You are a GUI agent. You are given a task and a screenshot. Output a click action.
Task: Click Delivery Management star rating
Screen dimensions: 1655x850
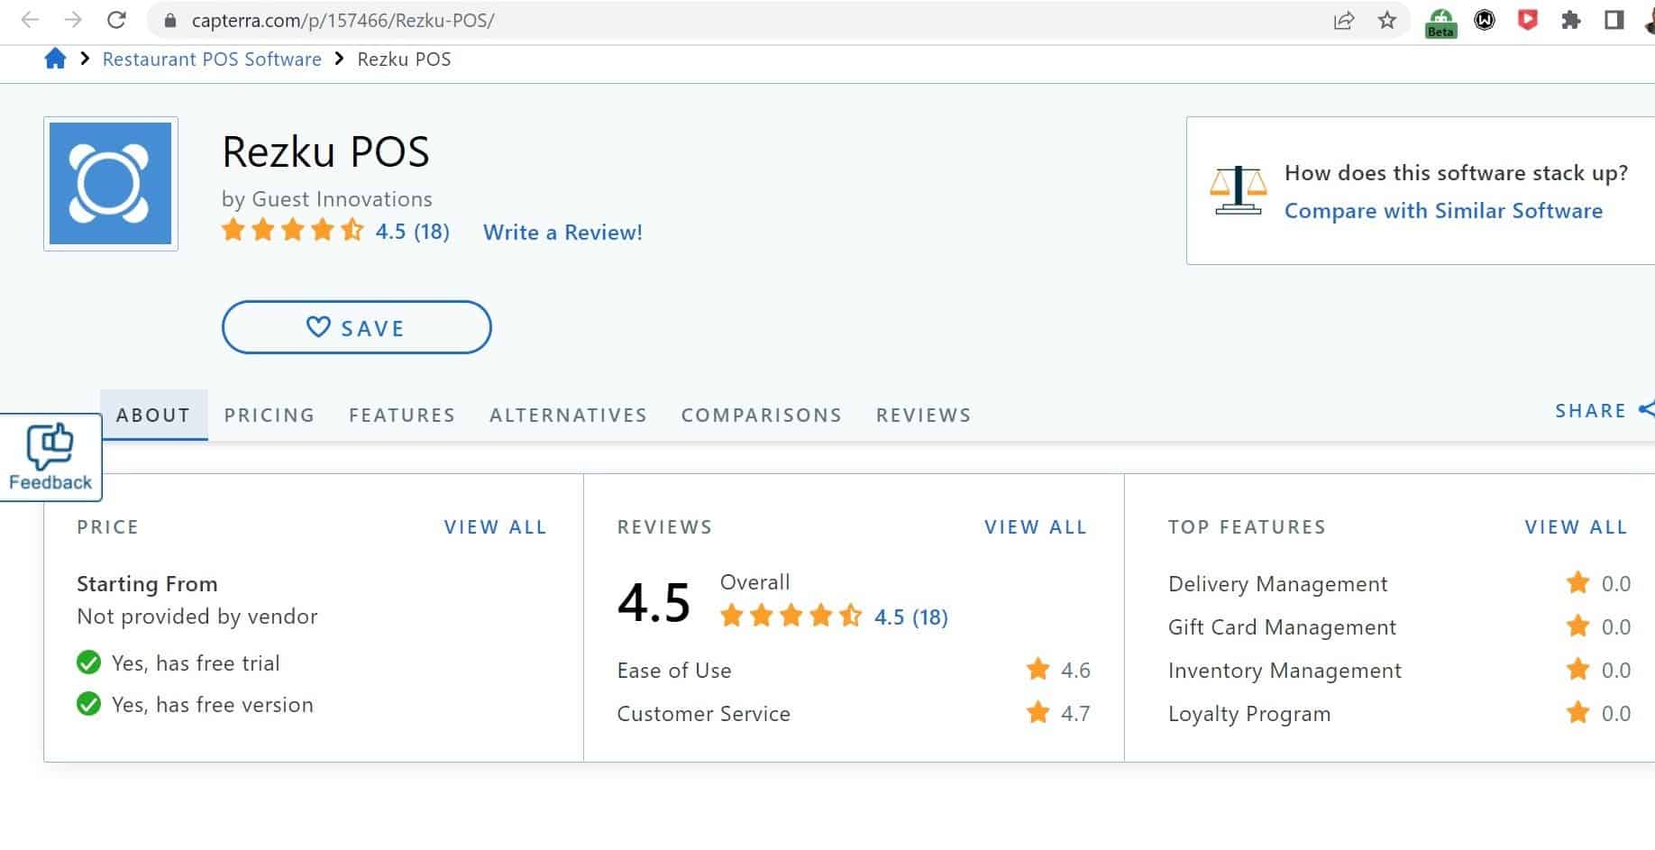[x=1597, y=583]
